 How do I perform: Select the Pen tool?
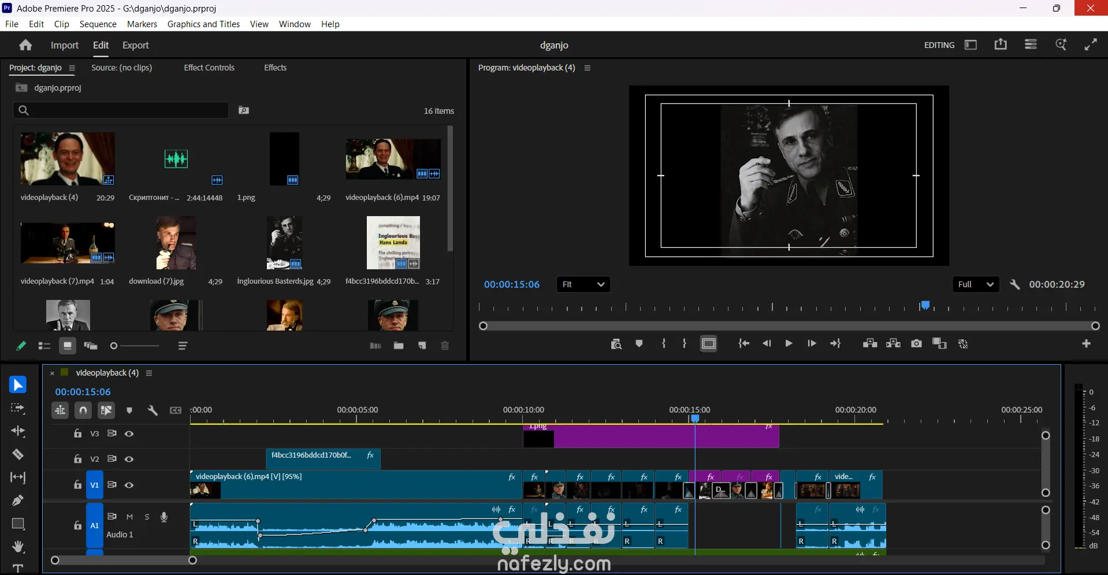(x=18, y=500)
